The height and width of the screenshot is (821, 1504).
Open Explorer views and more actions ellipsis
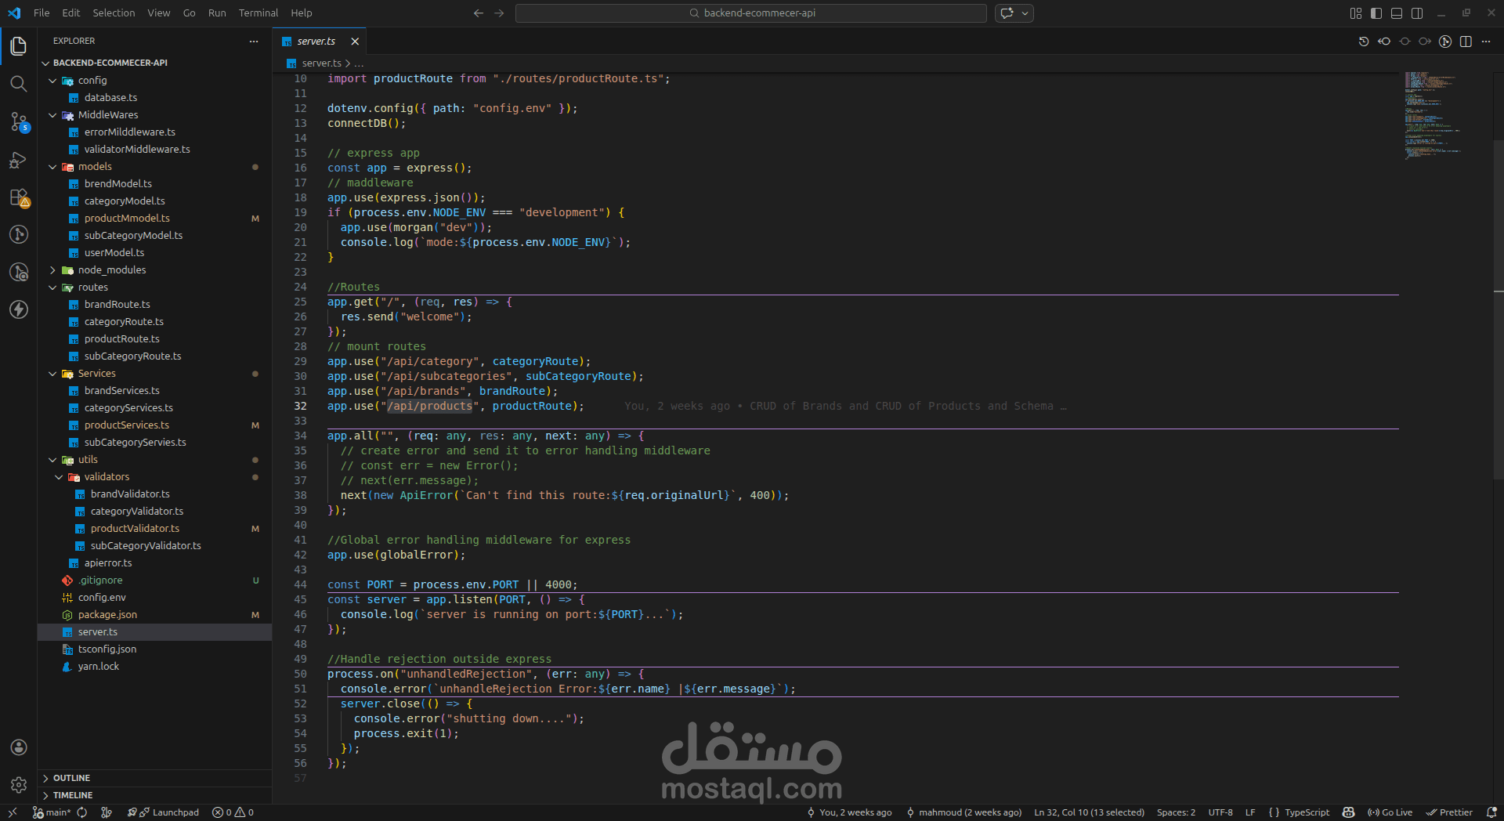(254, 42)
